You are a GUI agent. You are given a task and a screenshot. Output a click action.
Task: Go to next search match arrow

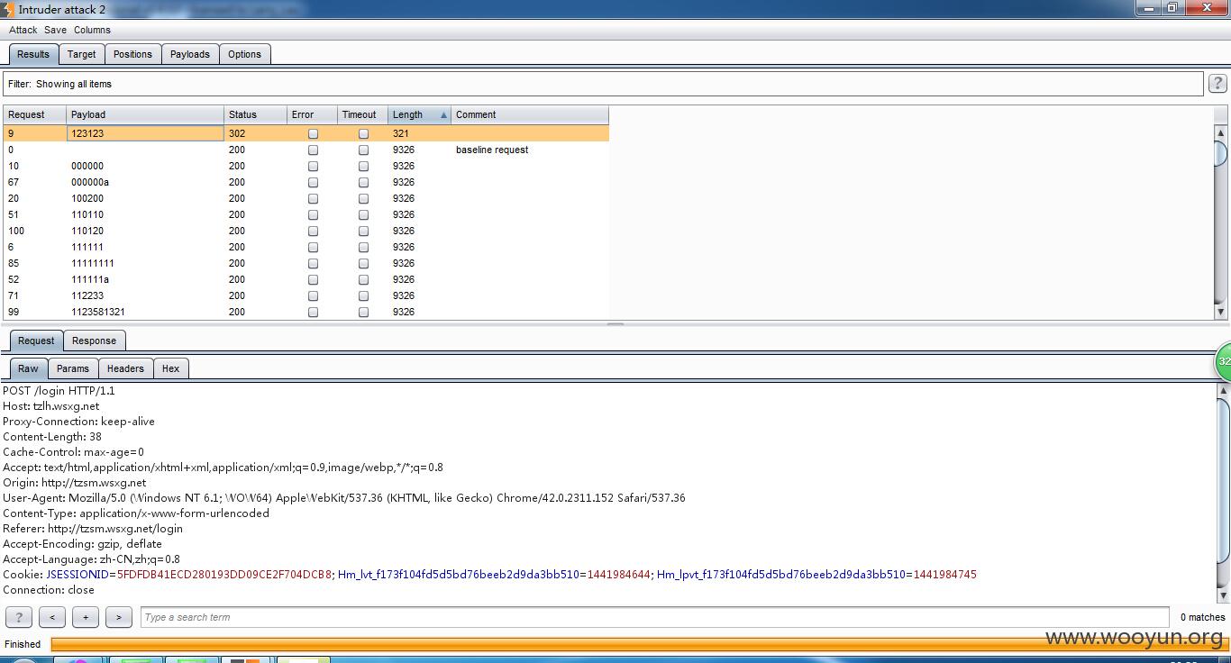click(x=119, y=617)
